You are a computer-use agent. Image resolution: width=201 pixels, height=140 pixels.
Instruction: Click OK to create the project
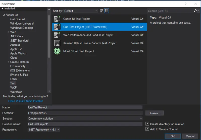(173, 136)
